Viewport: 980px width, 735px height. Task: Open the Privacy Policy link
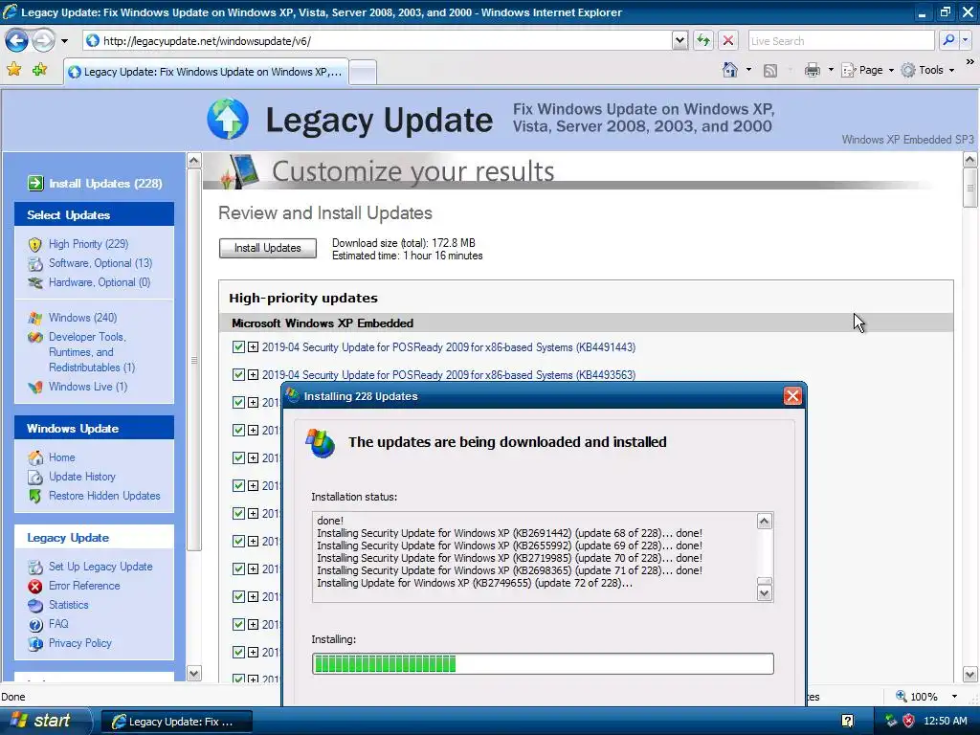click(x=80, y=642)
